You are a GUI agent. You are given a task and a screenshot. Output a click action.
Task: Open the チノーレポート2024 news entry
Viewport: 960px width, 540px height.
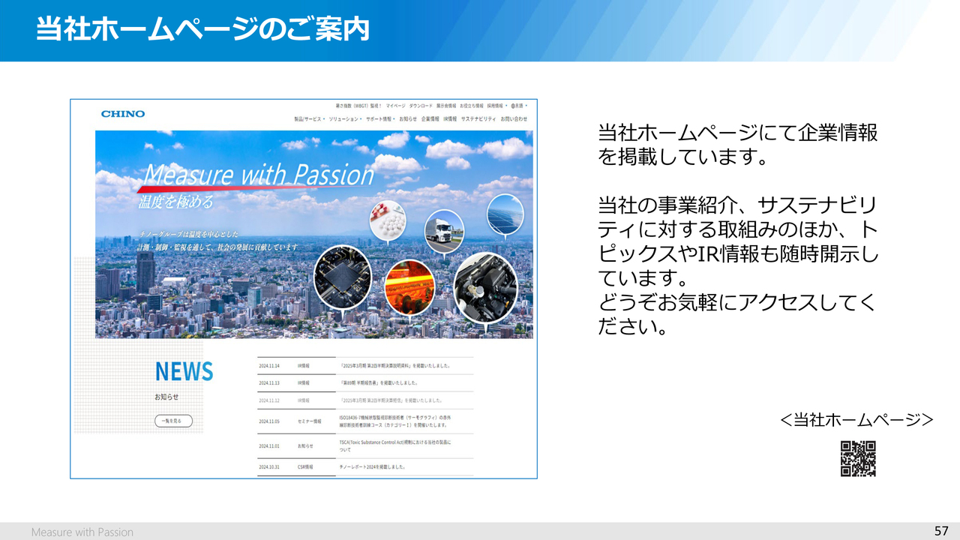pyautogui.click(x=373, y=466)
